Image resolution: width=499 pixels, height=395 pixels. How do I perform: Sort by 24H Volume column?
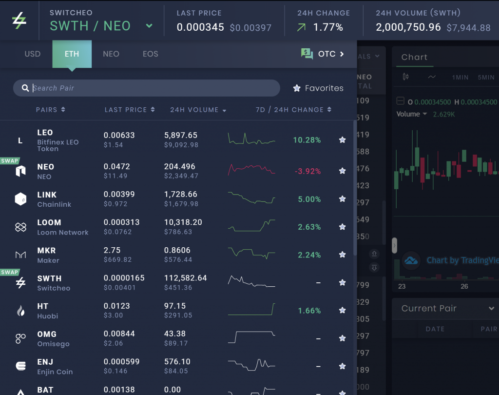(198, 110)
